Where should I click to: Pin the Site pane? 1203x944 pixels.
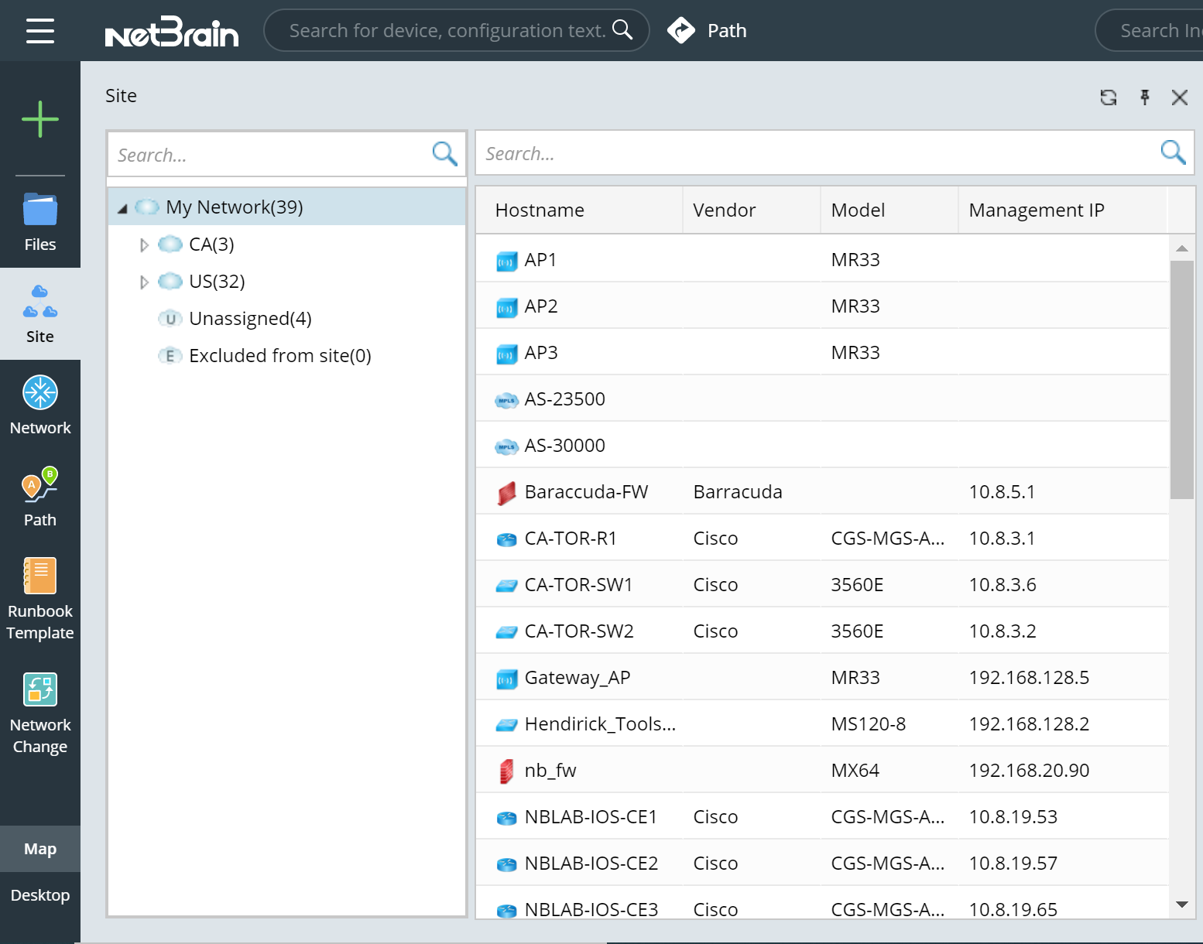point(1145,97)
